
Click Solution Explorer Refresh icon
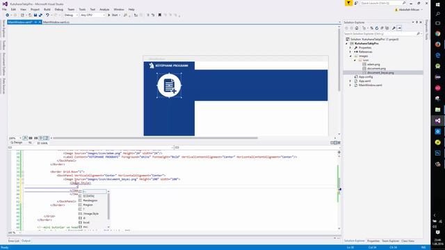[x=377, y=28]
